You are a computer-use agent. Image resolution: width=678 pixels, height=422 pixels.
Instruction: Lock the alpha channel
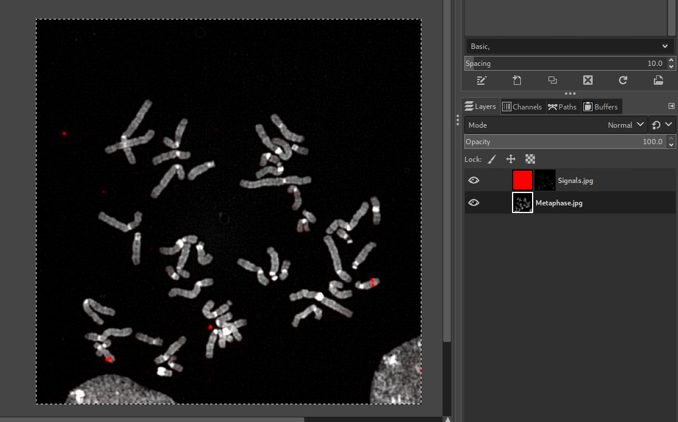pos(530,159)
